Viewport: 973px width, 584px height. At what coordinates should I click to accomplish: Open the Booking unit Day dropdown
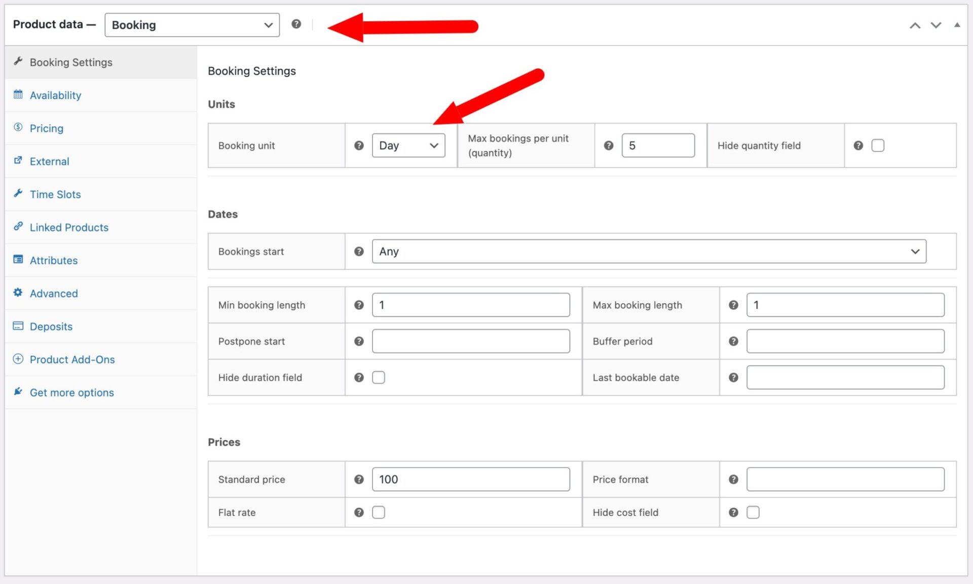408,145
